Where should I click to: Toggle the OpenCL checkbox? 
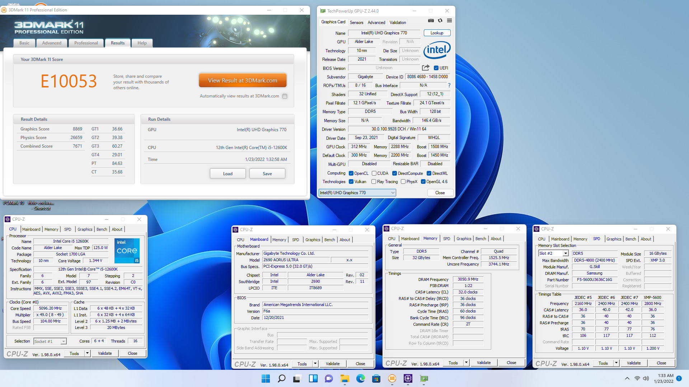pos(351,173)
